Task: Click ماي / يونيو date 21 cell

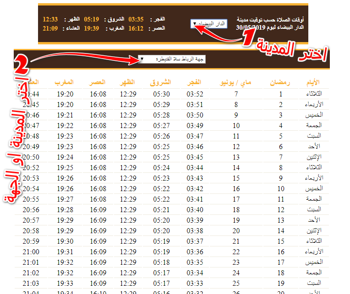Action: (236, 241)
